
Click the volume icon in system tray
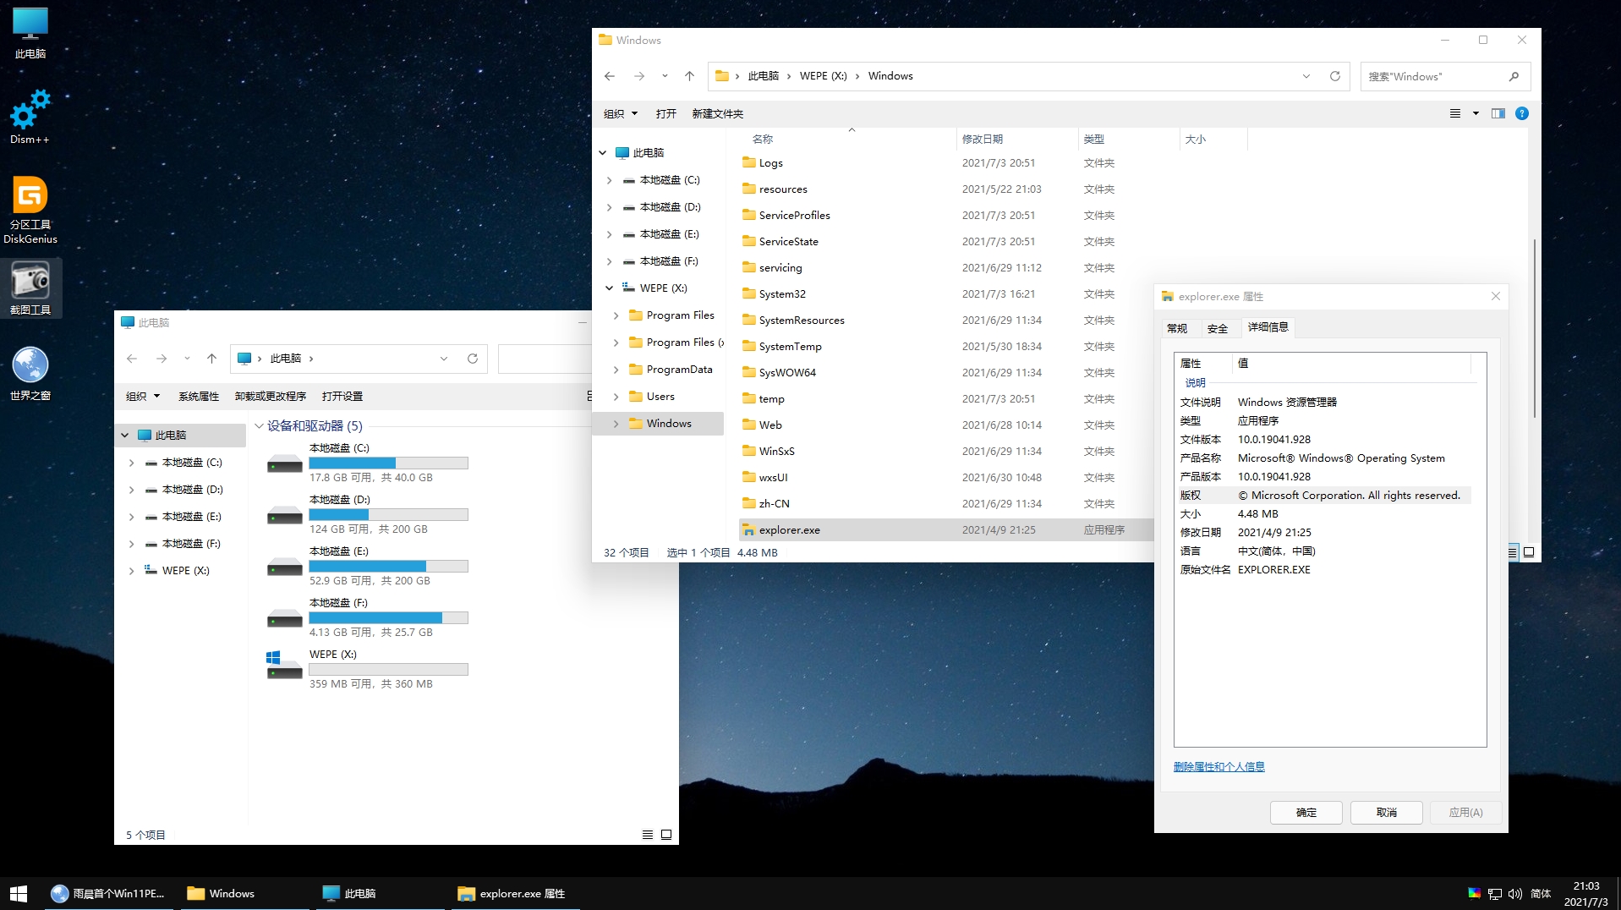(x=1515, y=894)
